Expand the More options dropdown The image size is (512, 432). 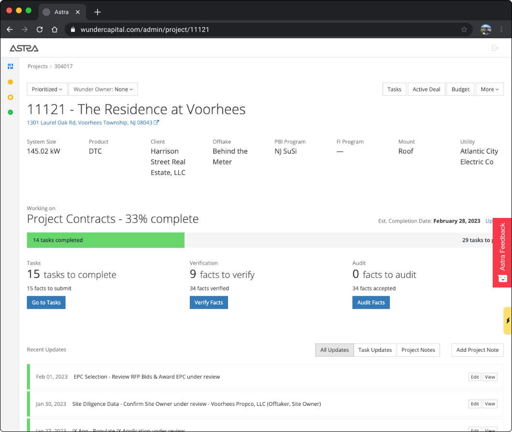click(x=489, y=89)
